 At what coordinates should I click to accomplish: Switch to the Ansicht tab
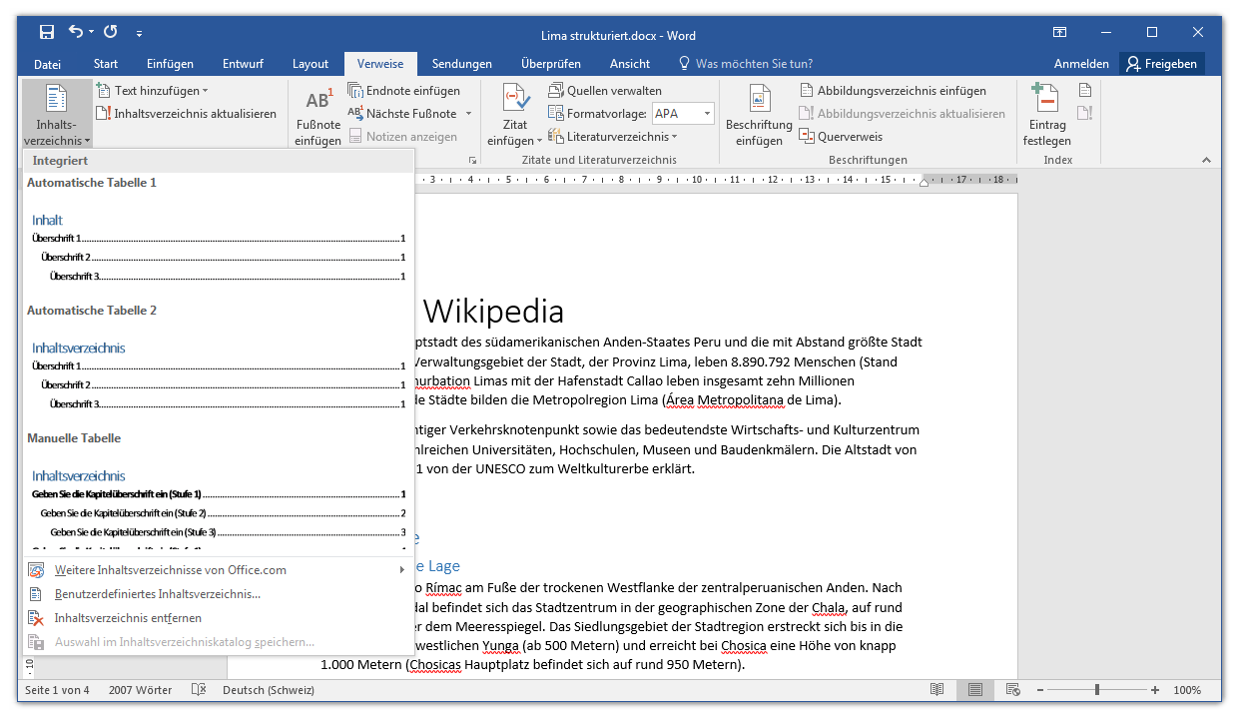(630, 64)
